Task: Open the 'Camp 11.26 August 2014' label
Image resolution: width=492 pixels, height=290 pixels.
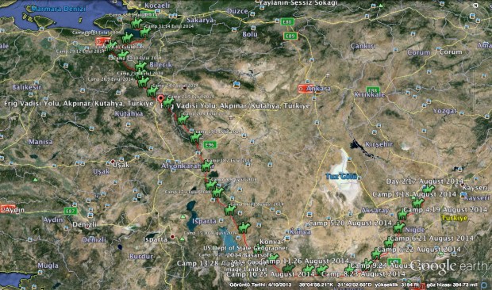Action: click(x=305, y=261)
